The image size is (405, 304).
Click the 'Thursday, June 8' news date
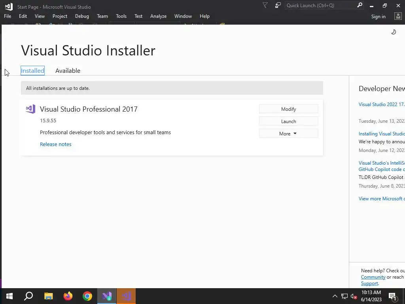tap(382, 186)
